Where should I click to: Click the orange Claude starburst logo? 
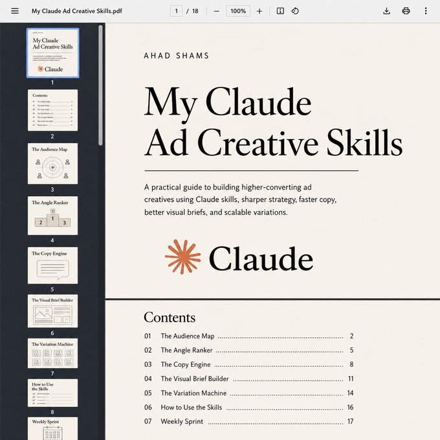[x=182, y=257]
